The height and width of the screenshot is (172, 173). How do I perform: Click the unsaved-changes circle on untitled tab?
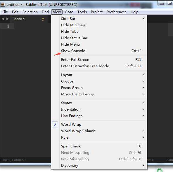(x=43, y=19)
